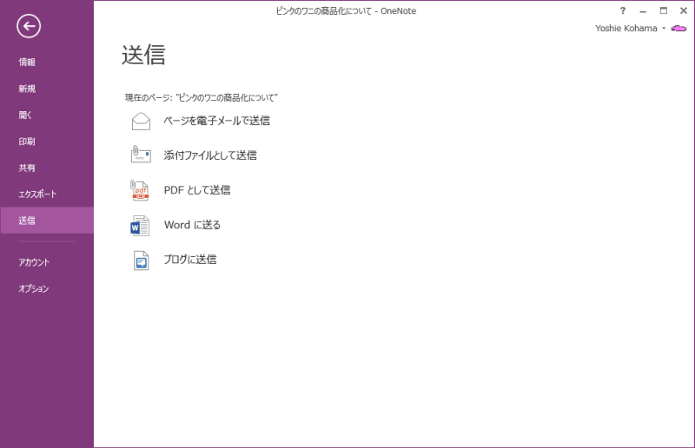Choose Word に送る
695x448 pixels.
coord(192,225)
